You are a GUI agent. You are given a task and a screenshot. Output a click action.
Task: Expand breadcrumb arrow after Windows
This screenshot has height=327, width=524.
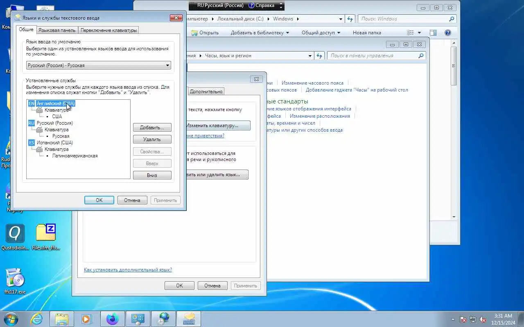(x=298, y=19)
